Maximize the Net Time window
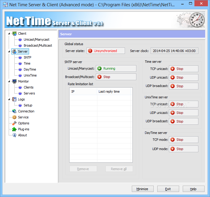 pos(191,4)
